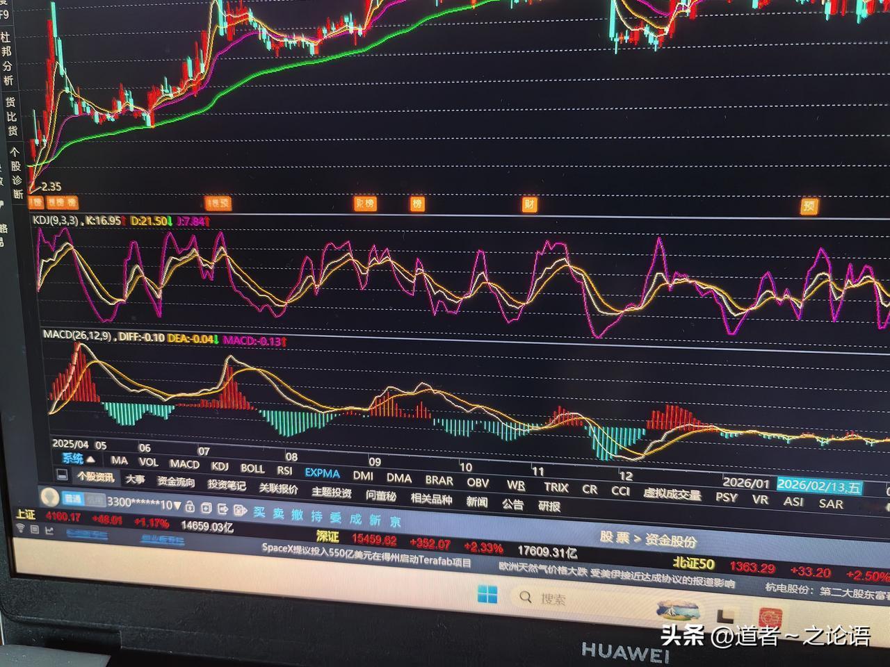Screen dimensions: 890x667
Task: Click the 委 orders button
Action: point(336,518)
